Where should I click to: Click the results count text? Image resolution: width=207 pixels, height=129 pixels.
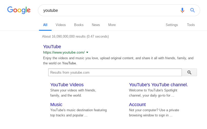coord(75,37)
